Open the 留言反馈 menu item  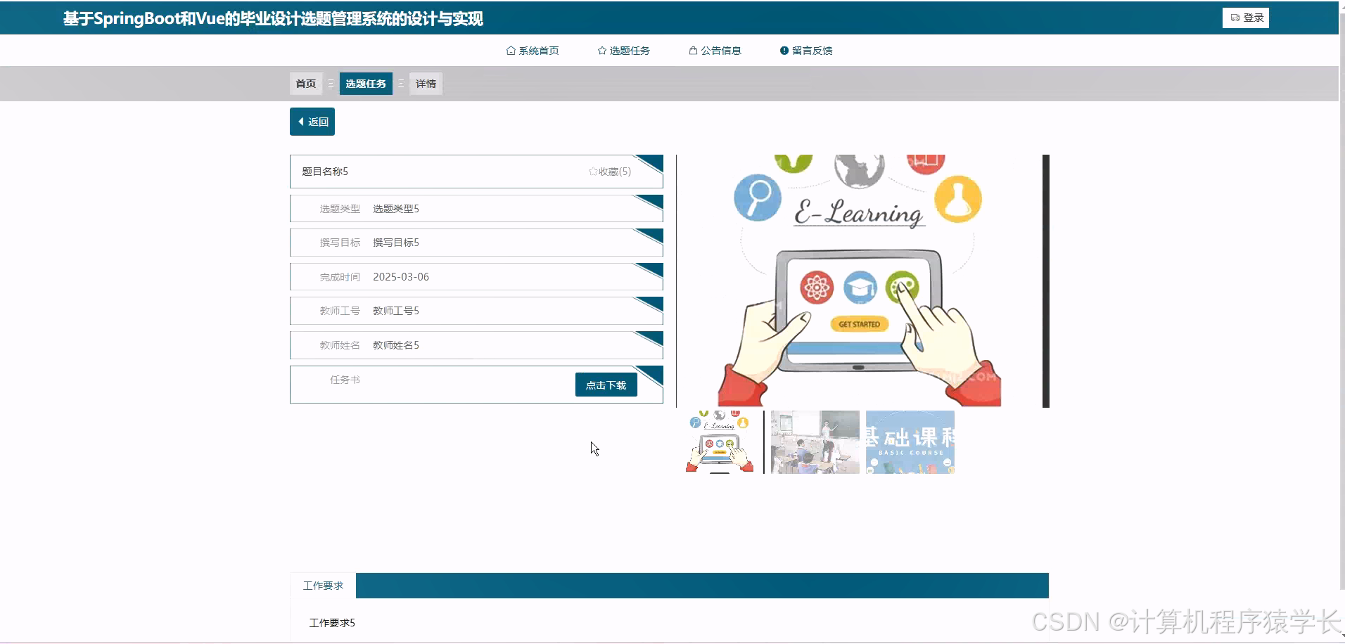[x=812, y=50]
